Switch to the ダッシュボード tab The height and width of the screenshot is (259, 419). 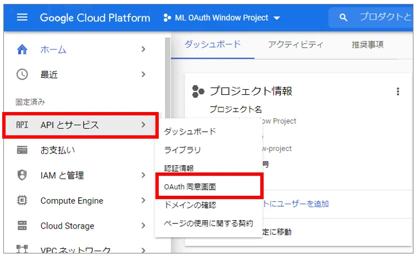(213, 44)
